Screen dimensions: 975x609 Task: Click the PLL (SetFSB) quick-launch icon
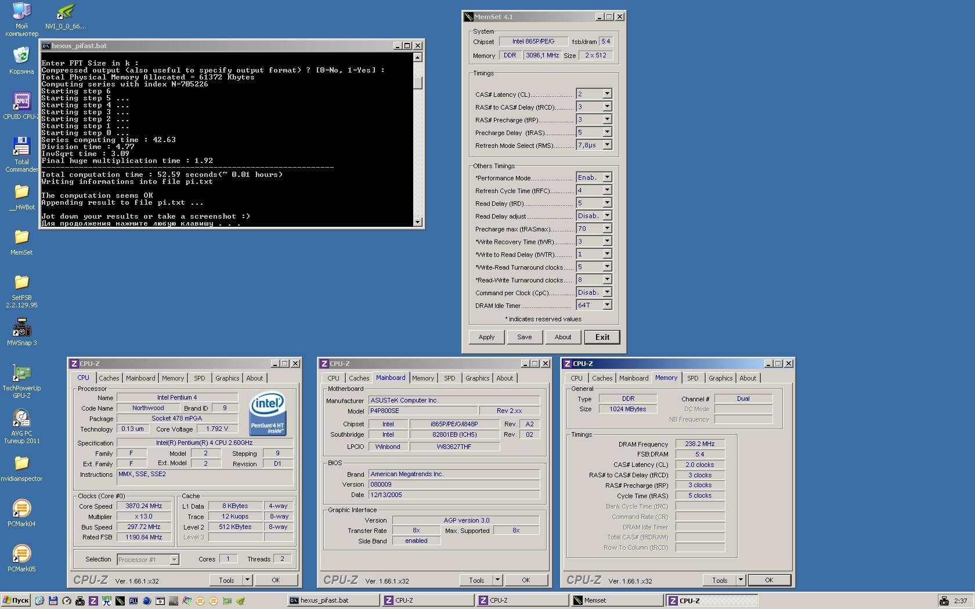pyautogui.click(x=133, y=601)
